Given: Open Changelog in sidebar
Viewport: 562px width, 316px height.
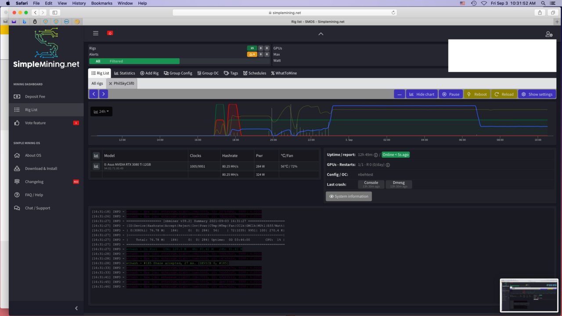Looking at the screenshot, I should click(46, 182).
